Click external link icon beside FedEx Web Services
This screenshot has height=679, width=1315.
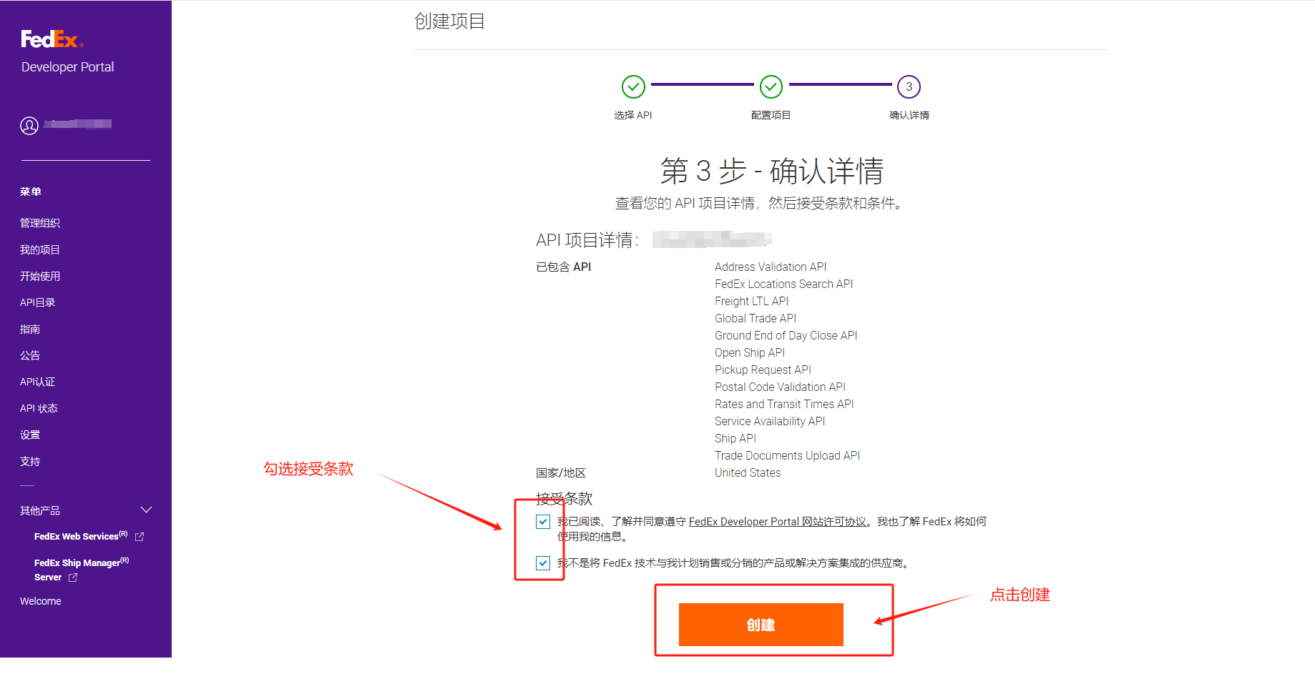click(140, 537)
